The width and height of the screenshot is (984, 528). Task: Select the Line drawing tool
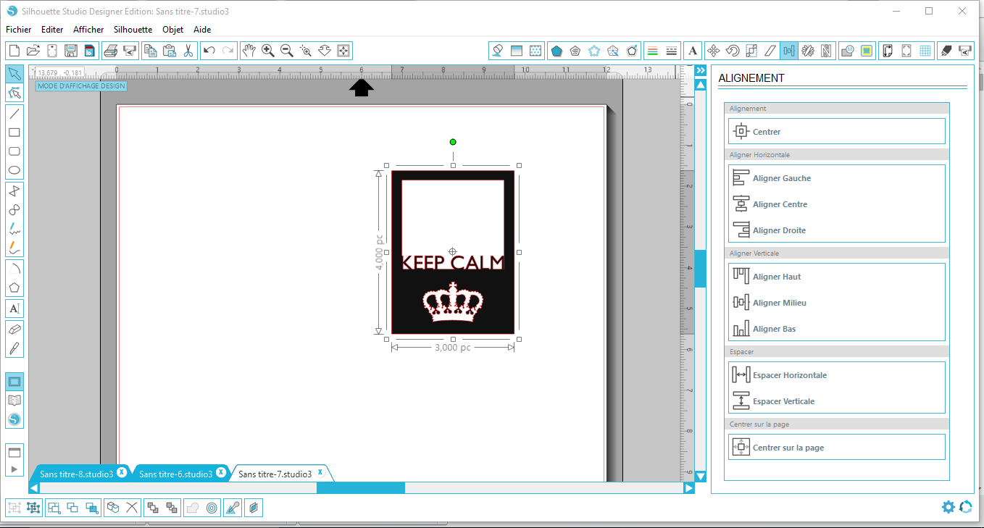14,113
